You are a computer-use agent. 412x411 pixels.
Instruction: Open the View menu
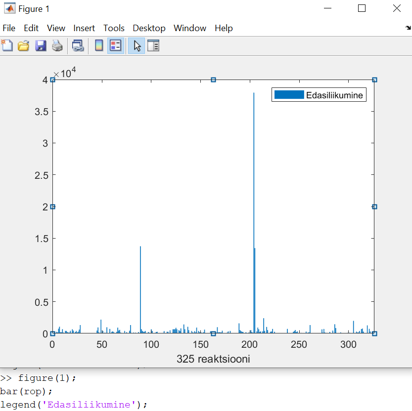pos(56,28)
